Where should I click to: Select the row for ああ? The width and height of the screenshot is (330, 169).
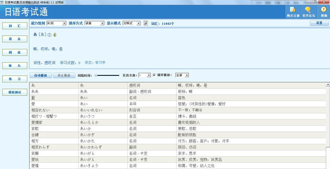(177, 91)
